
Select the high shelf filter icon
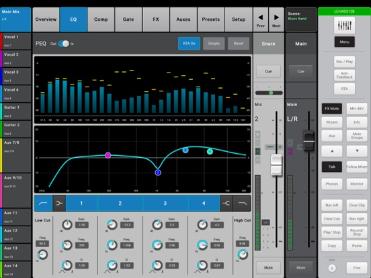coord(226,203)
